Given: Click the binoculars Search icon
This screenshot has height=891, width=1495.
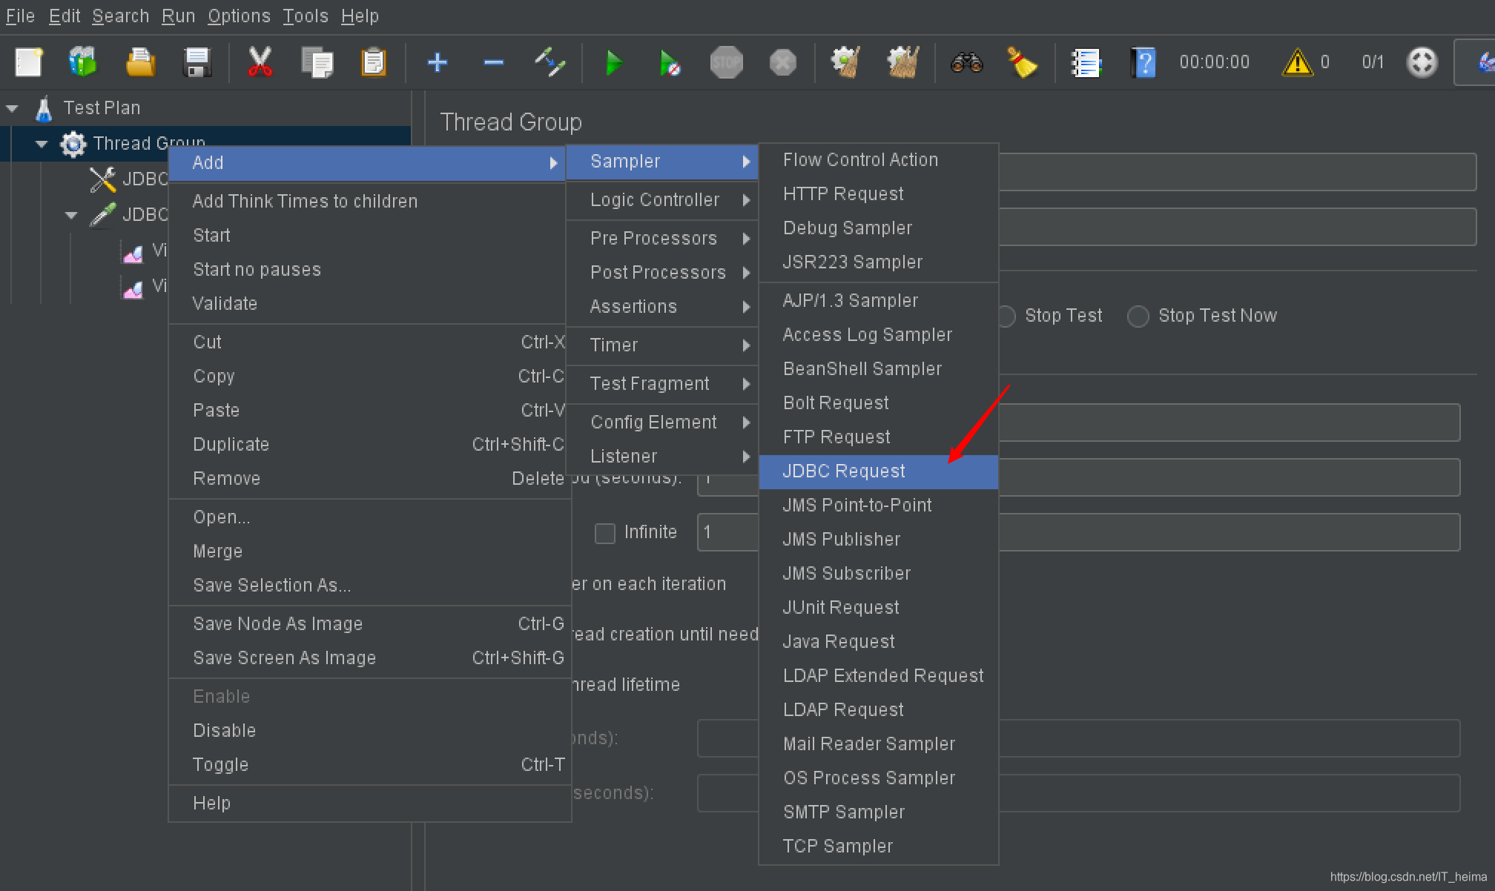Looking at the screenshot, I should pyautogui.click(x=966, y=63).
